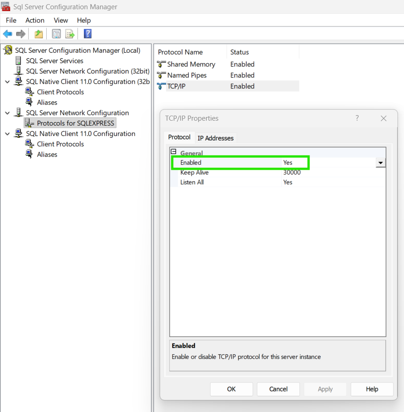Confirm settings with the OK button
Viewport: 404px width, 412px height.
click(231, 389)
